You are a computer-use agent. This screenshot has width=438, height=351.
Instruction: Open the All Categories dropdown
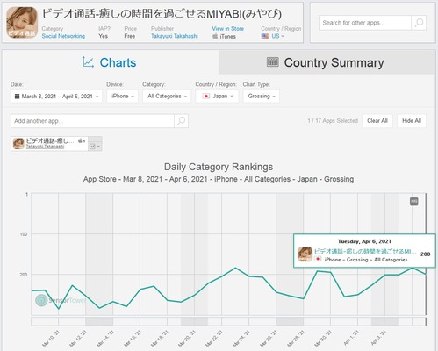[167, 96]
